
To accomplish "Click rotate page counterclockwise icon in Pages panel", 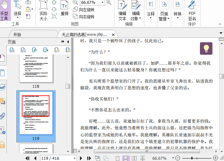I will pyautogui.click(x=34, y=50).
